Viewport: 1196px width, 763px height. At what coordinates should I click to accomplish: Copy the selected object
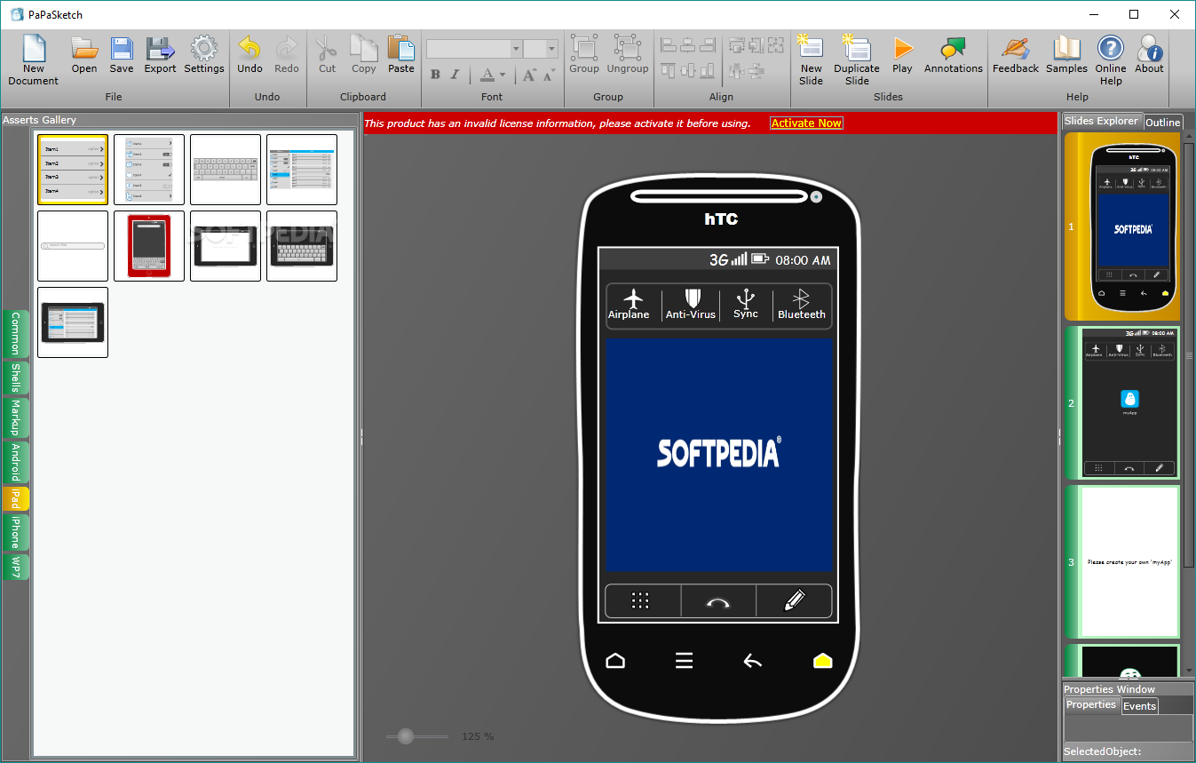[x=363, y=55]
